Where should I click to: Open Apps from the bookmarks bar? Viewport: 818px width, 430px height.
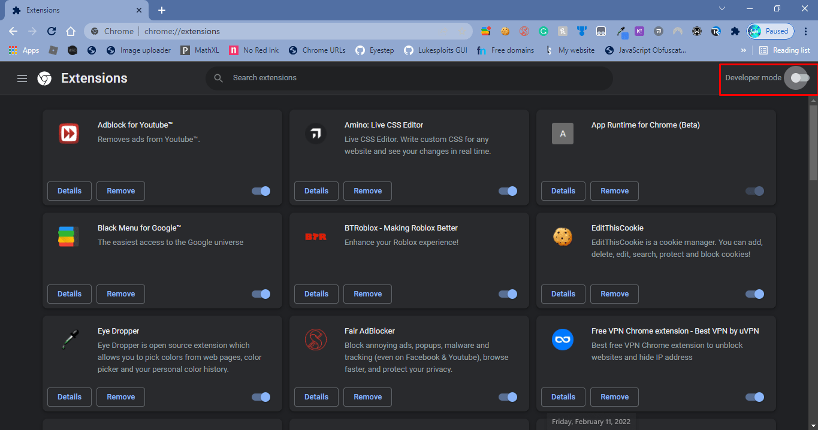(x=24, y=50)
